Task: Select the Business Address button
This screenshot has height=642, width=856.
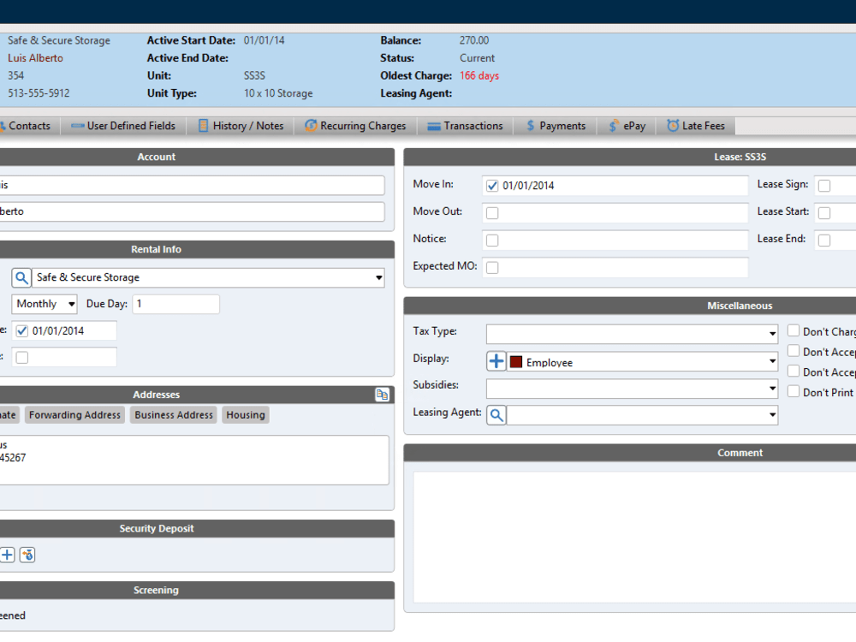Action: [x=174, y=415]
